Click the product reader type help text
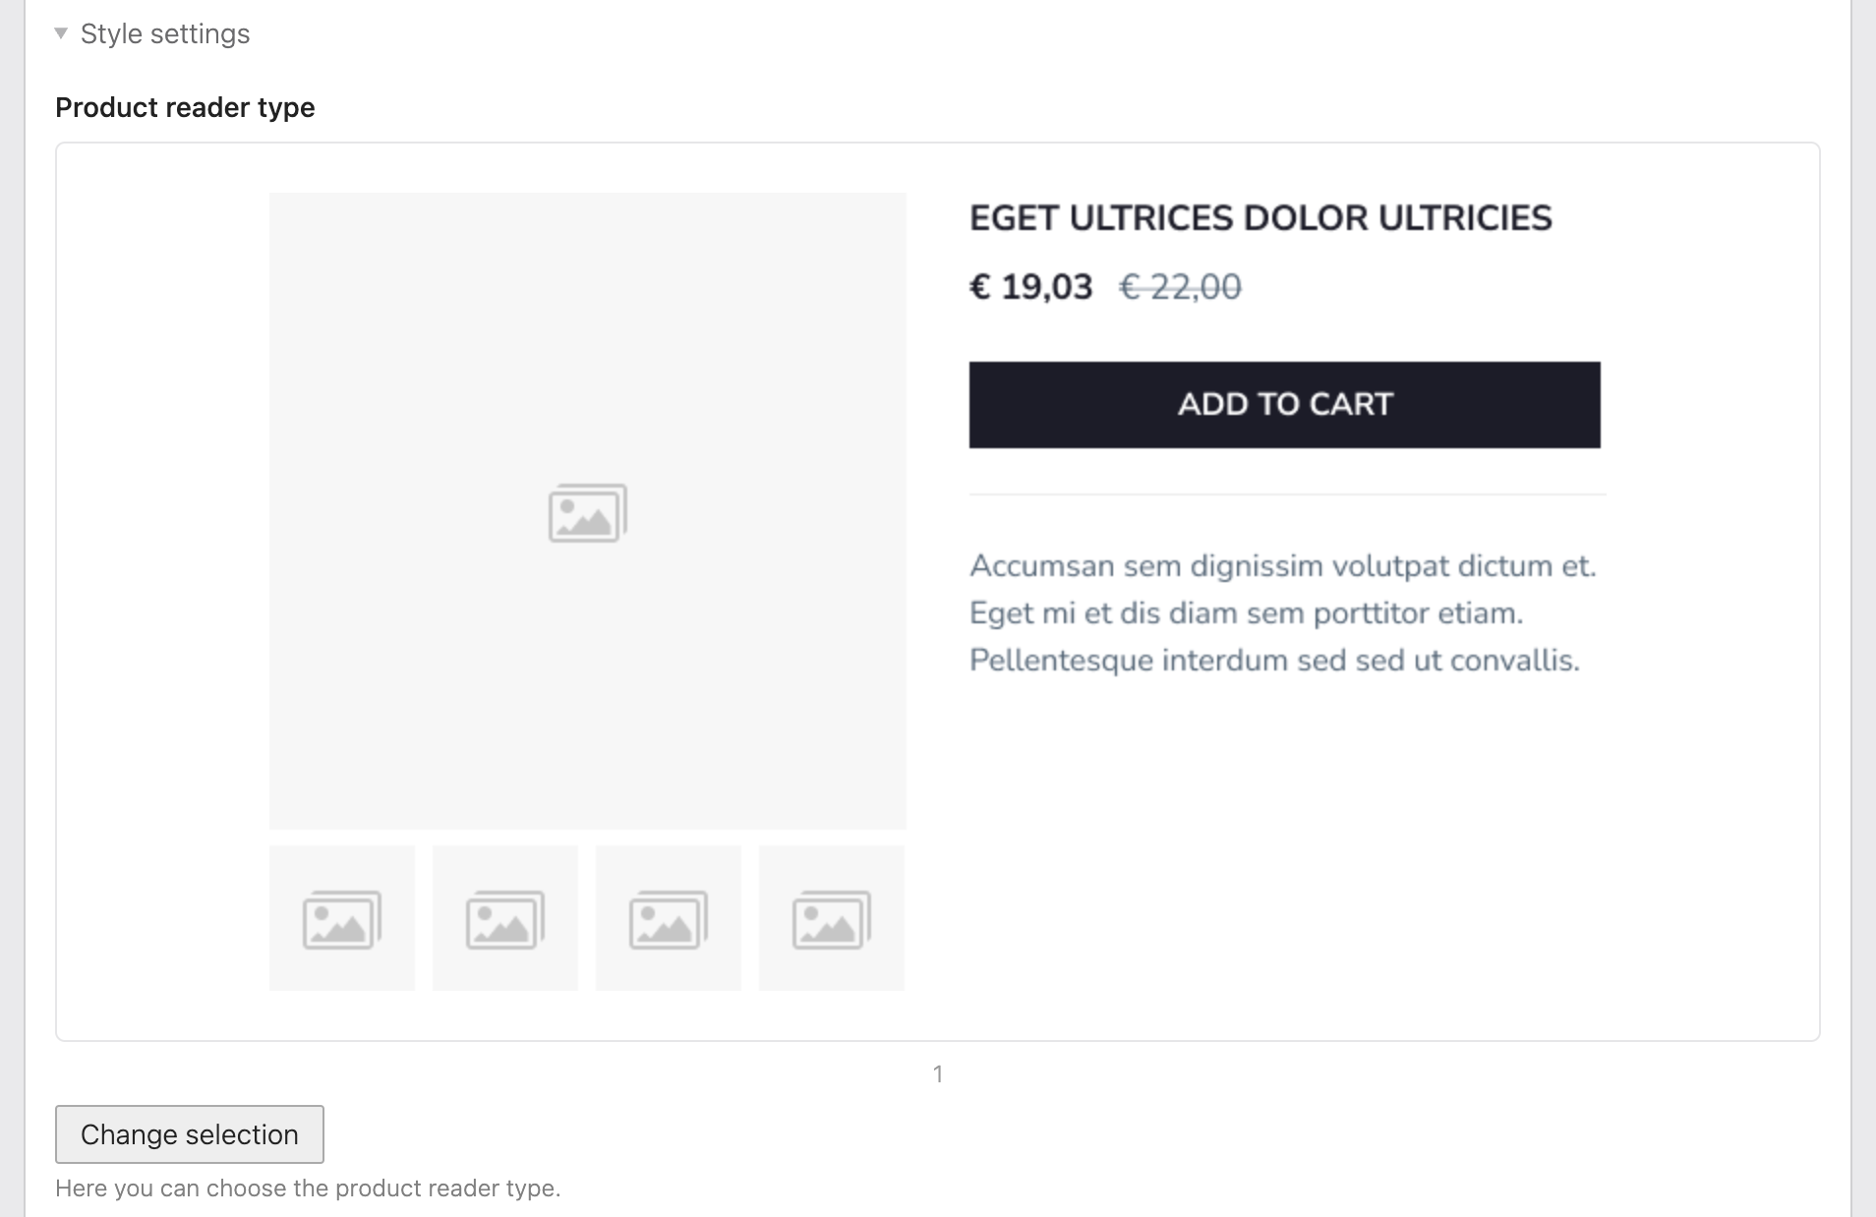The image size is (1876, 1217). tap(308, 1188)
